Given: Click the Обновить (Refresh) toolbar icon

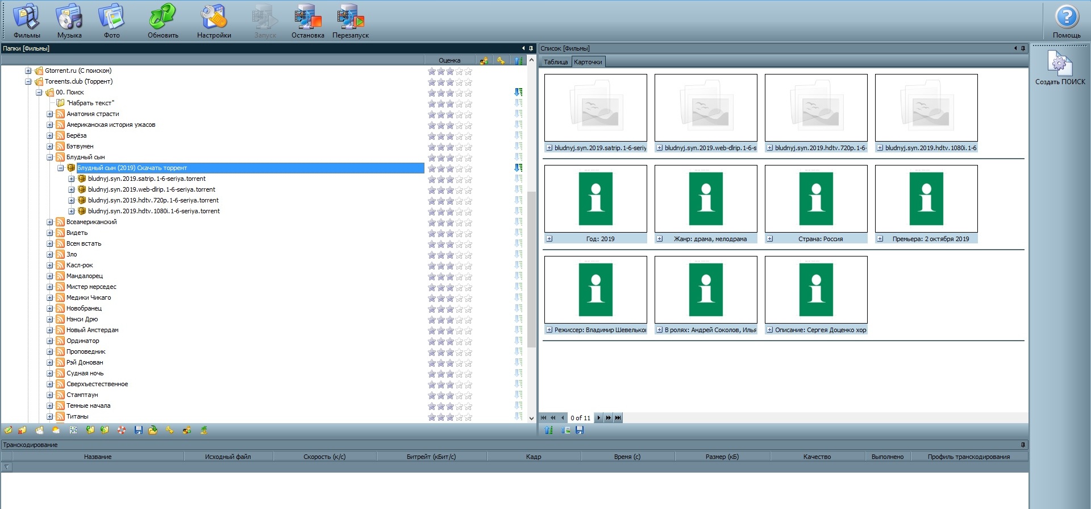Looking at the screenshot, I should [163, 20].
